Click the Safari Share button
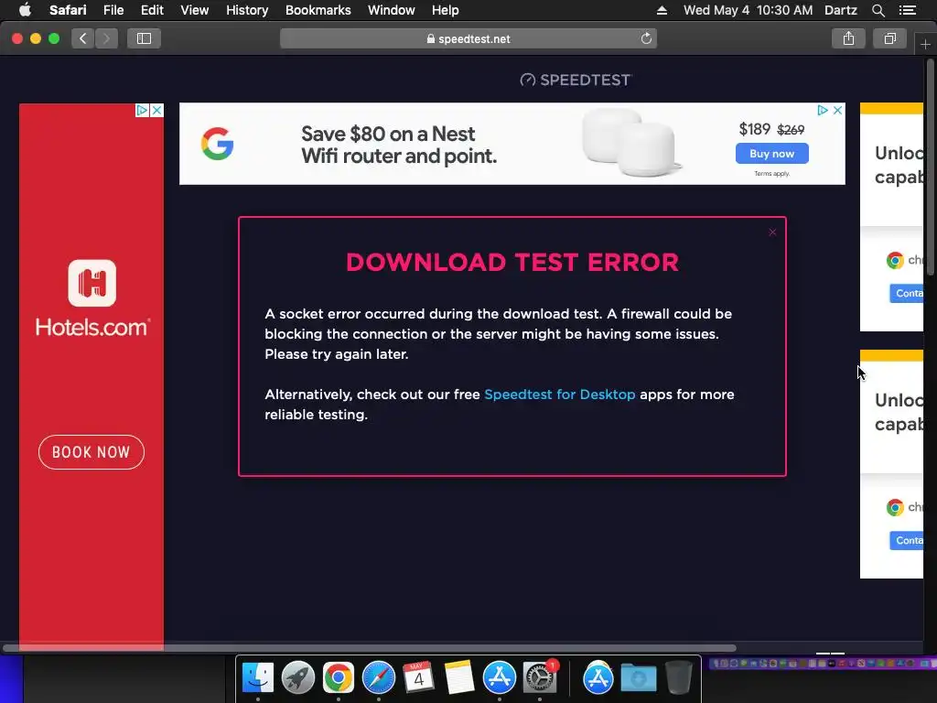 [x=848, y=38]
